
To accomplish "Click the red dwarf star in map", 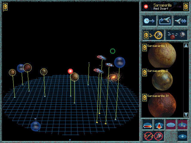I will click(70, 71).
